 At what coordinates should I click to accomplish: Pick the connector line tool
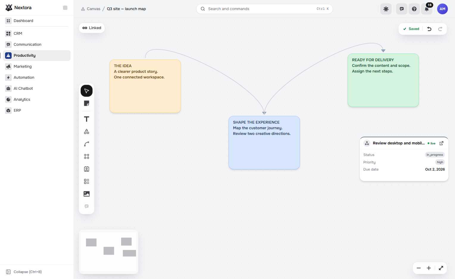point(87,144)
